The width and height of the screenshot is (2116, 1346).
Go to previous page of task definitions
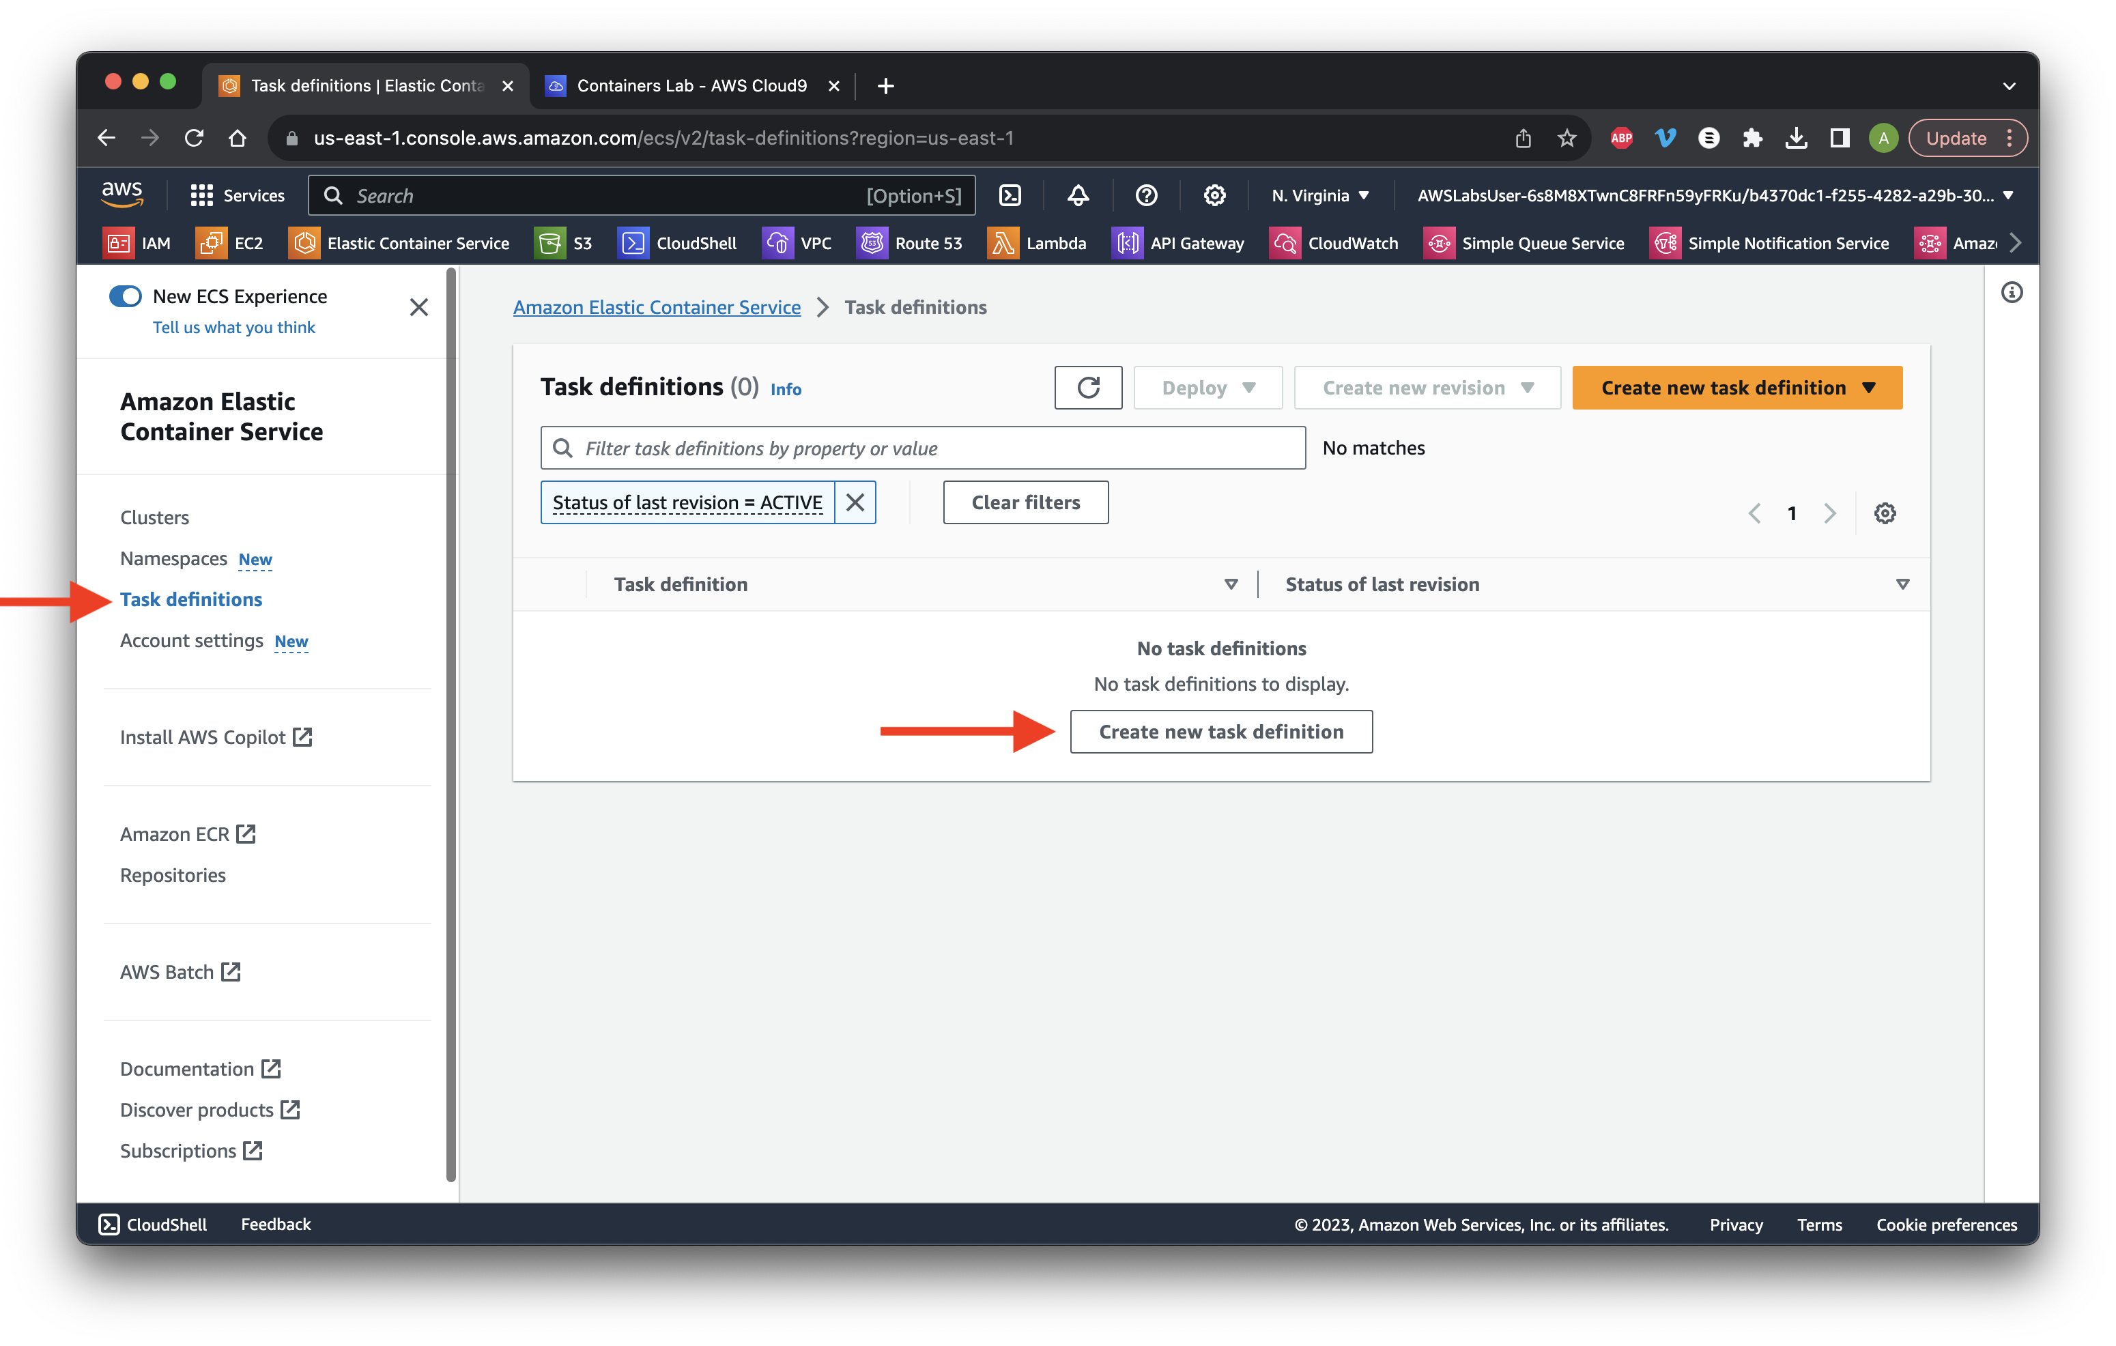click(1754, 513)
